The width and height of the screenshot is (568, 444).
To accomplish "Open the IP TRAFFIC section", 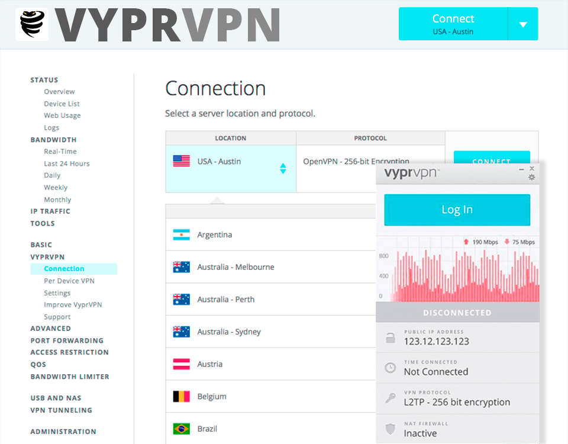I will pyautogui.click(x=50, y=211).
